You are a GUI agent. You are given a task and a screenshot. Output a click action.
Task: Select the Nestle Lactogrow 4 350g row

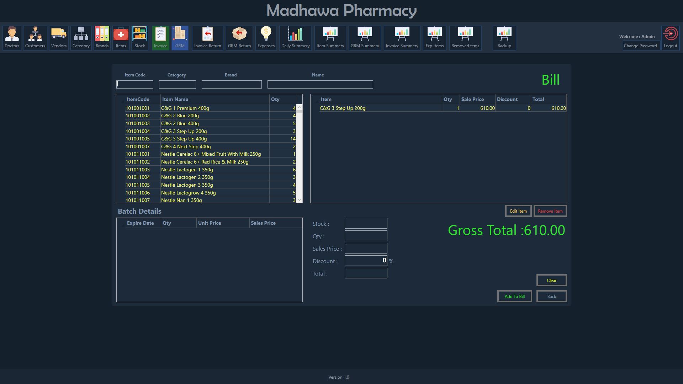coord(210,193)
